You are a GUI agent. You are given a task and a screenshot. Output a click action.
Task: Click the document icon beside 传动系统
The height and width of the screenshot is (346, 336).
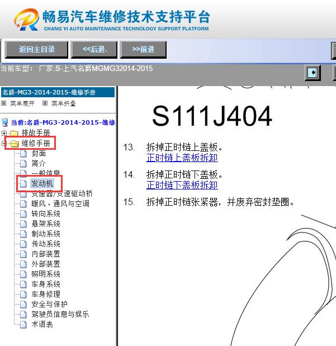(x=23, y=244)
